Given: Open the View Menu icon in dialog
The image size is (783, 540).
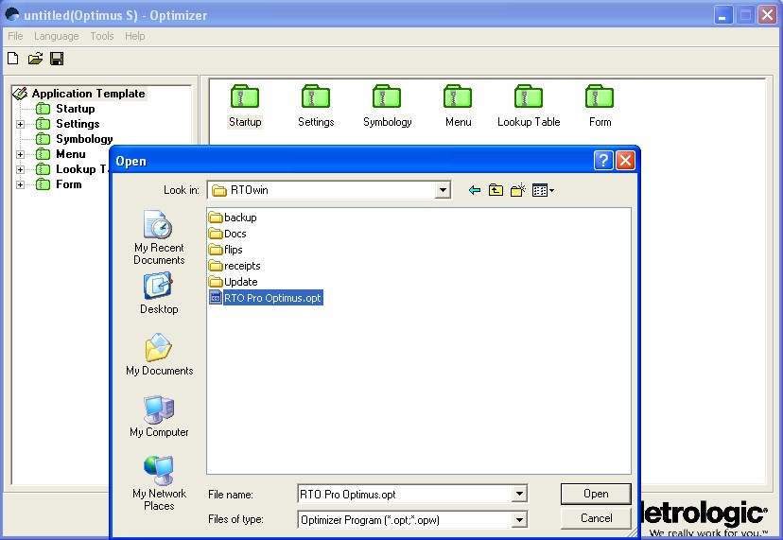Looking at the screenshot, I should [543, 190].
